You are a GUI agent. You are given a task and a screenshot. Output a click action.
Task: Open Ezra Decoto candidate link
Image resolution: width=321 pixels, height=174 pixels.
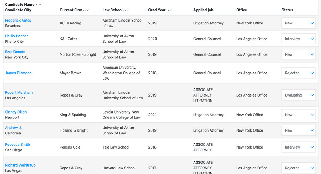click(15, 52)
